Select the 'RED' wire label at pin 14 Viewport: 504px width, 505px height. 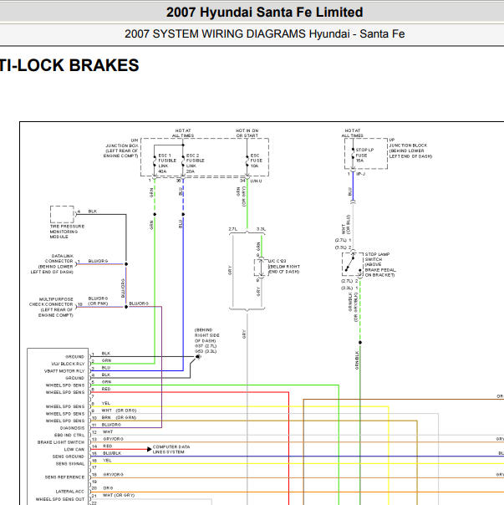point(108,446)
